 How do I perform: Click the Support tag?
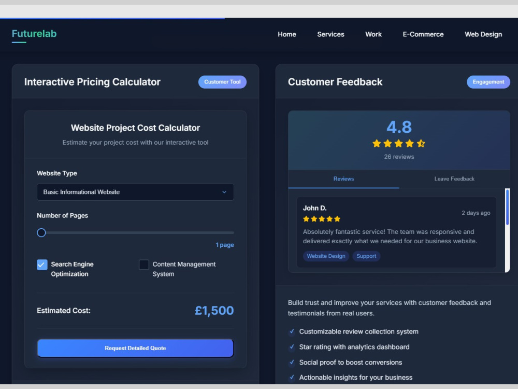(366, 256)
